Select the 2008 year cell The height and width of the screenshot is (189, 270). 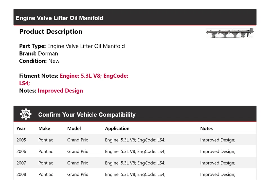[21, 175]
